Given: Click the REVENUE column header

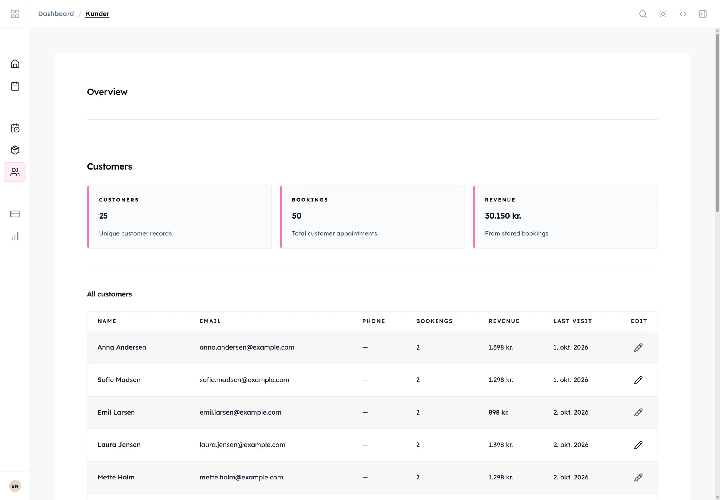Looking at the screenshot, I should point(504,321).
